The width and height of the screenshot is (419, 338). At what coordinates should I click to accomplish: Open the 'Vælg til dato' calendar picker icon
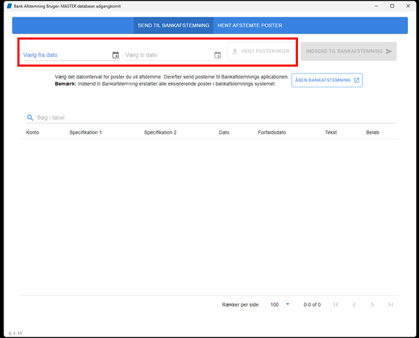(x=218, y=55)
